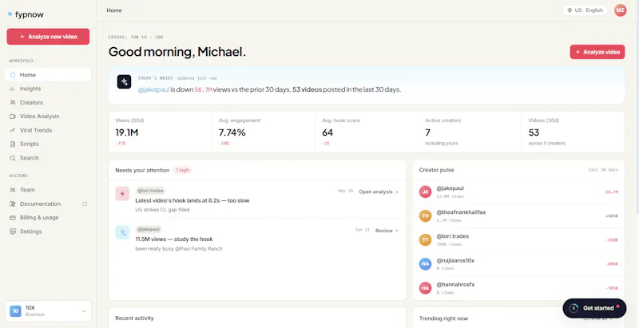Click the external link icon beside Documentation
Viewport: 639px width, 328px height.
tap(85, 204)
